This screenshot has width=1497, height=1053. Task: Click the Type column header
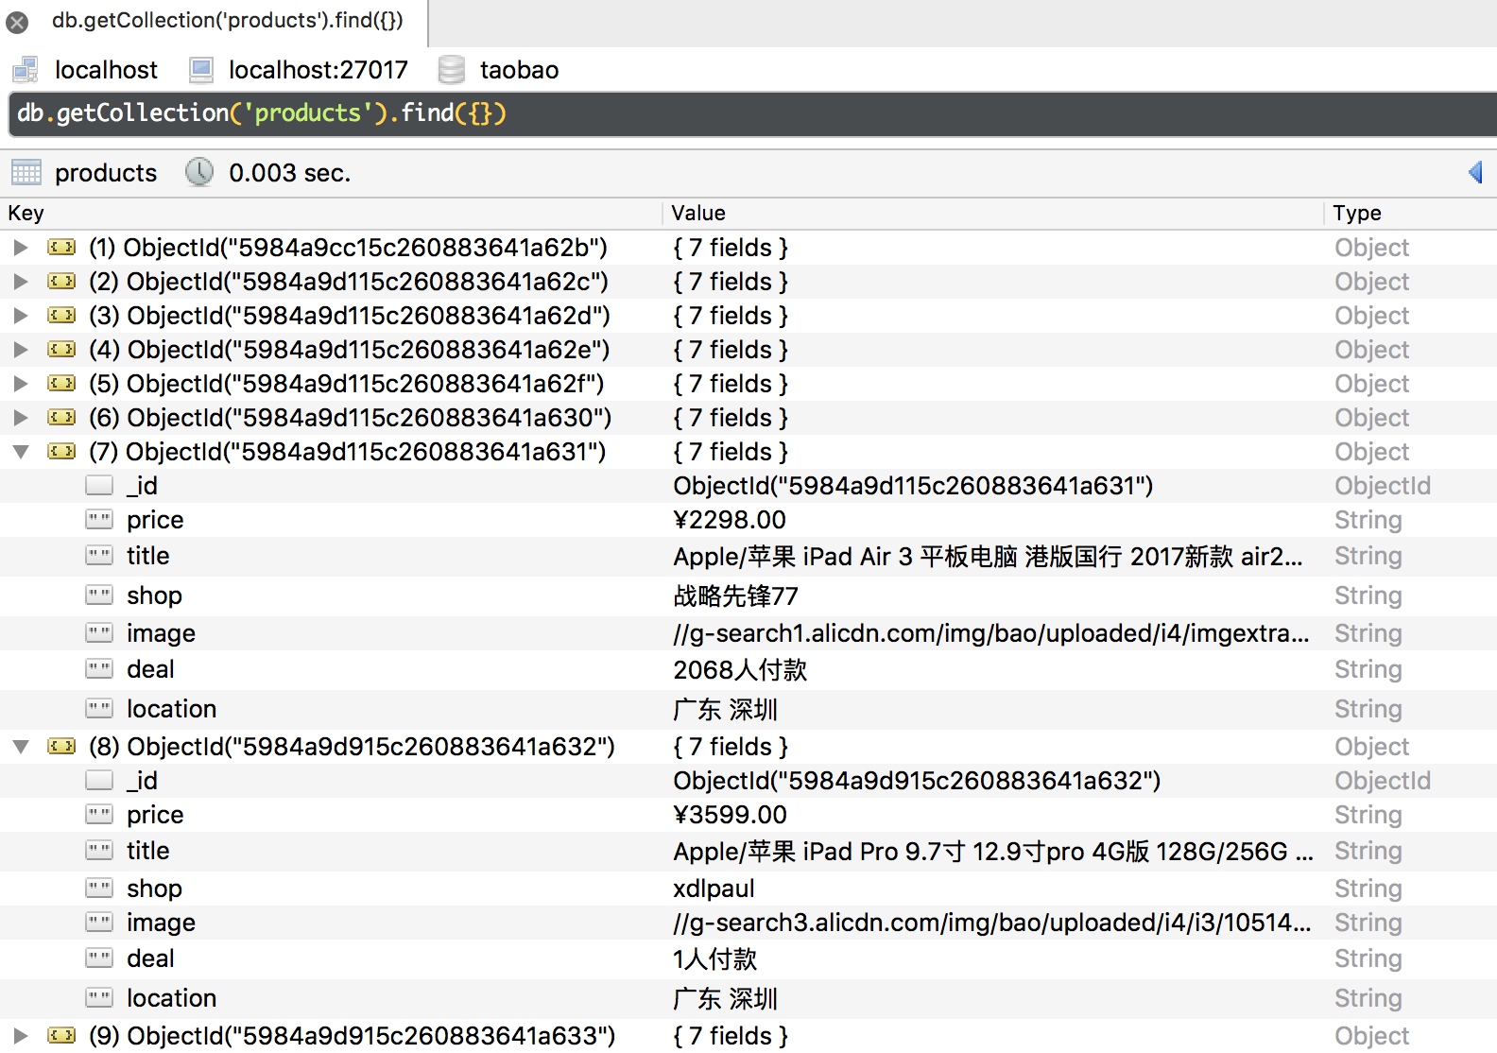click(x=1357, y=214)
